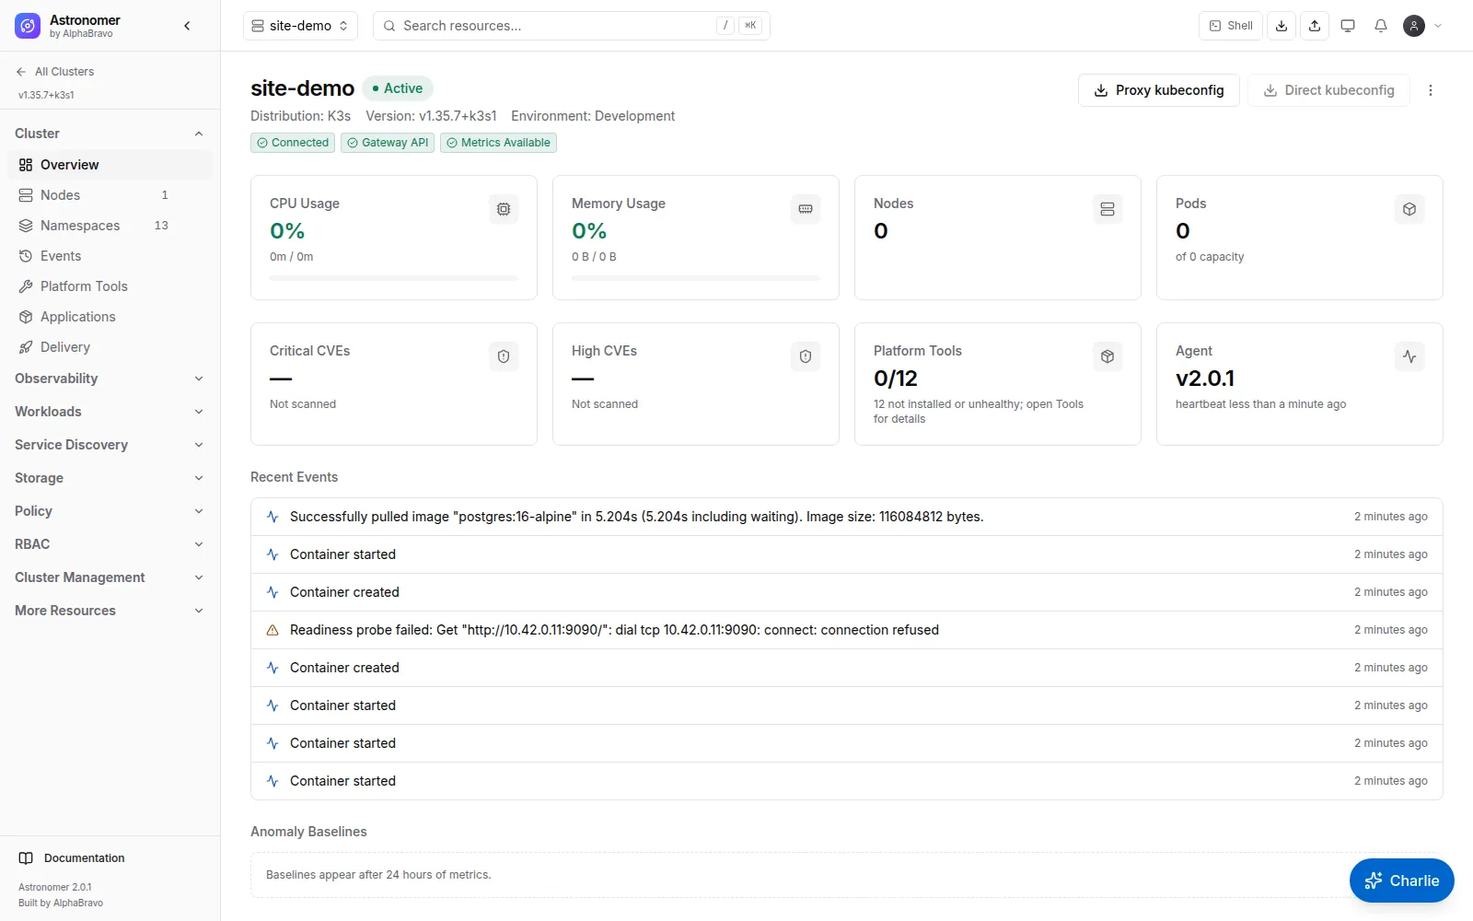Click the Astronomer logo icon
This screenshot has width=1473, height=921.
pyautogui.click(x=28, y=26)
